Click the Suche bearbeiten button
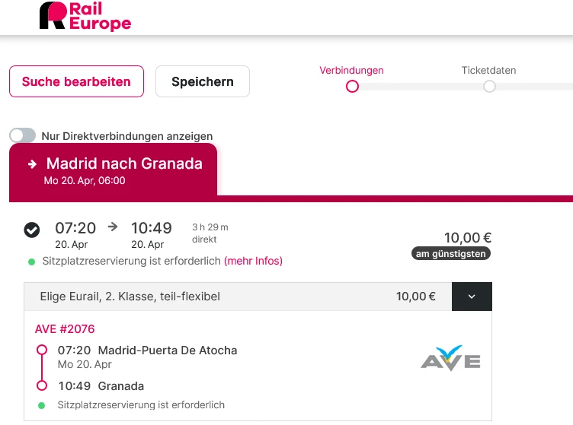 coord(76,81)
